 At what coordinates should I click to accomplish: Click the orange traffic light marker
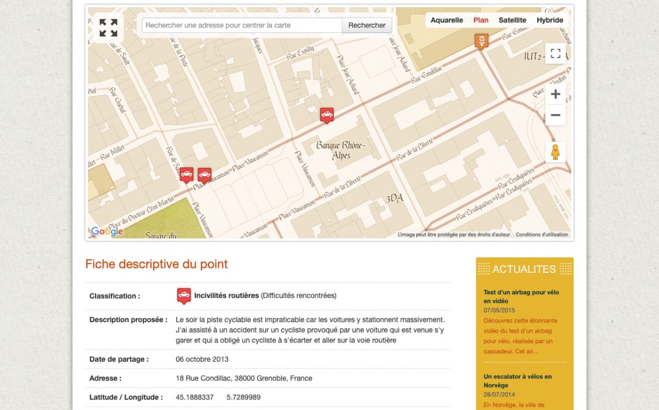pyautogui.click(x=482, y=41)
